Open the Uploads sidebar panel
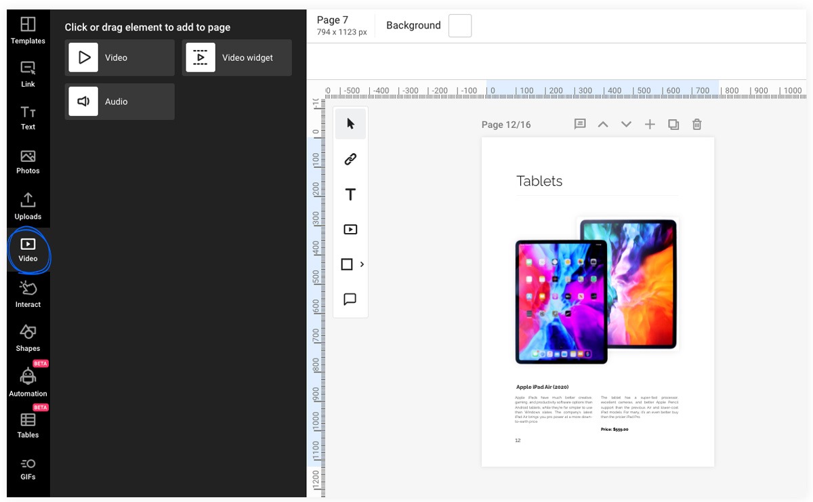The image size is (813, 502). 28,207
